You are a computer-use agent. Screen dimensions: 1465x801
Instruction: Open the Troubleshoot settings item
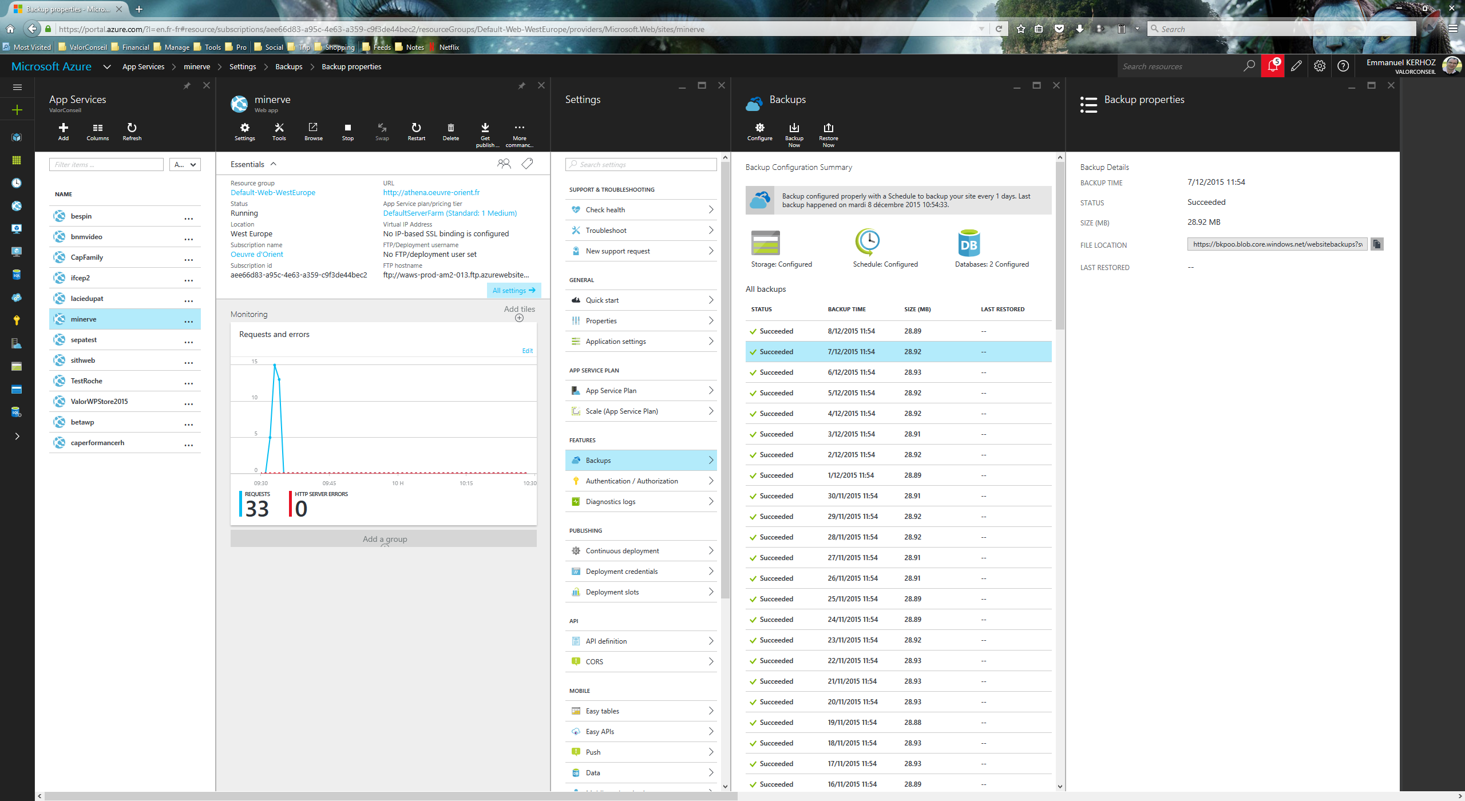pos(641,231)
